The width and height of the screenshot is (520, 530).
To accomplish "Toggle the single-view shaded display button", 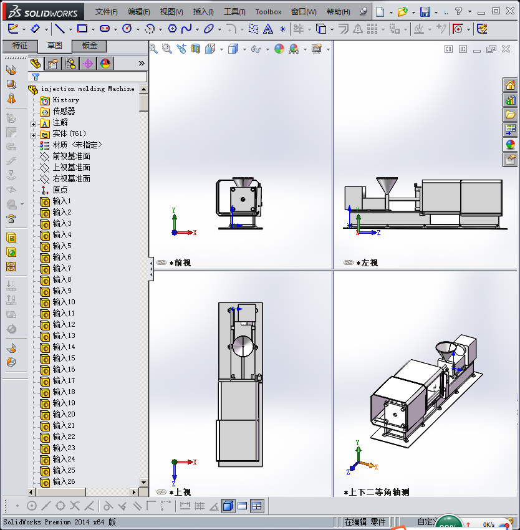I will 228,506.
